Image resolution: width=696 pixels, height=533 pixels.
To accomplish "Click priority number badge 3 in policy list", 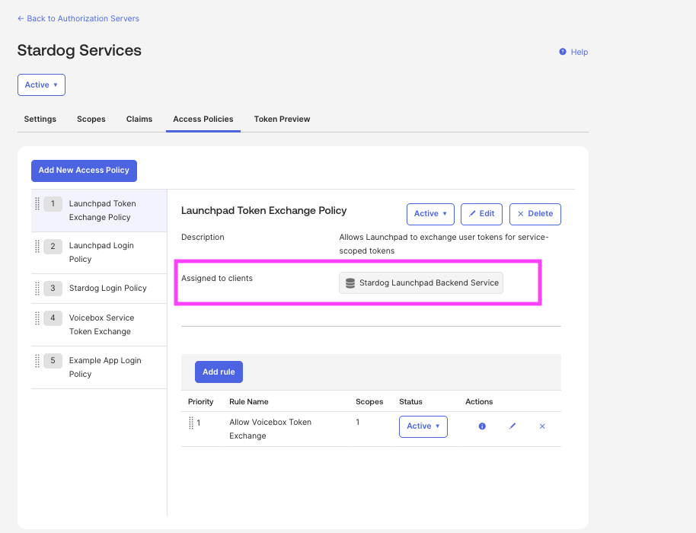I will pos(53,289).
